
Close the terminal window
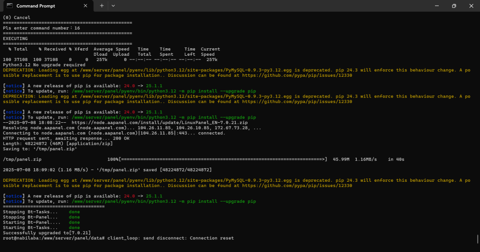[x=471, y=6]
